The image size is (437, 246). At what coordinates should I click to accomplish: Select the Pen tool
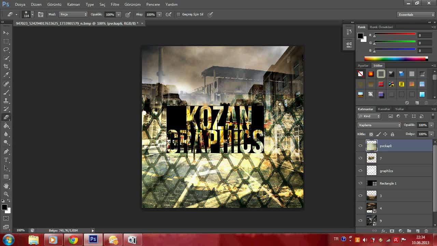point(6,151)
